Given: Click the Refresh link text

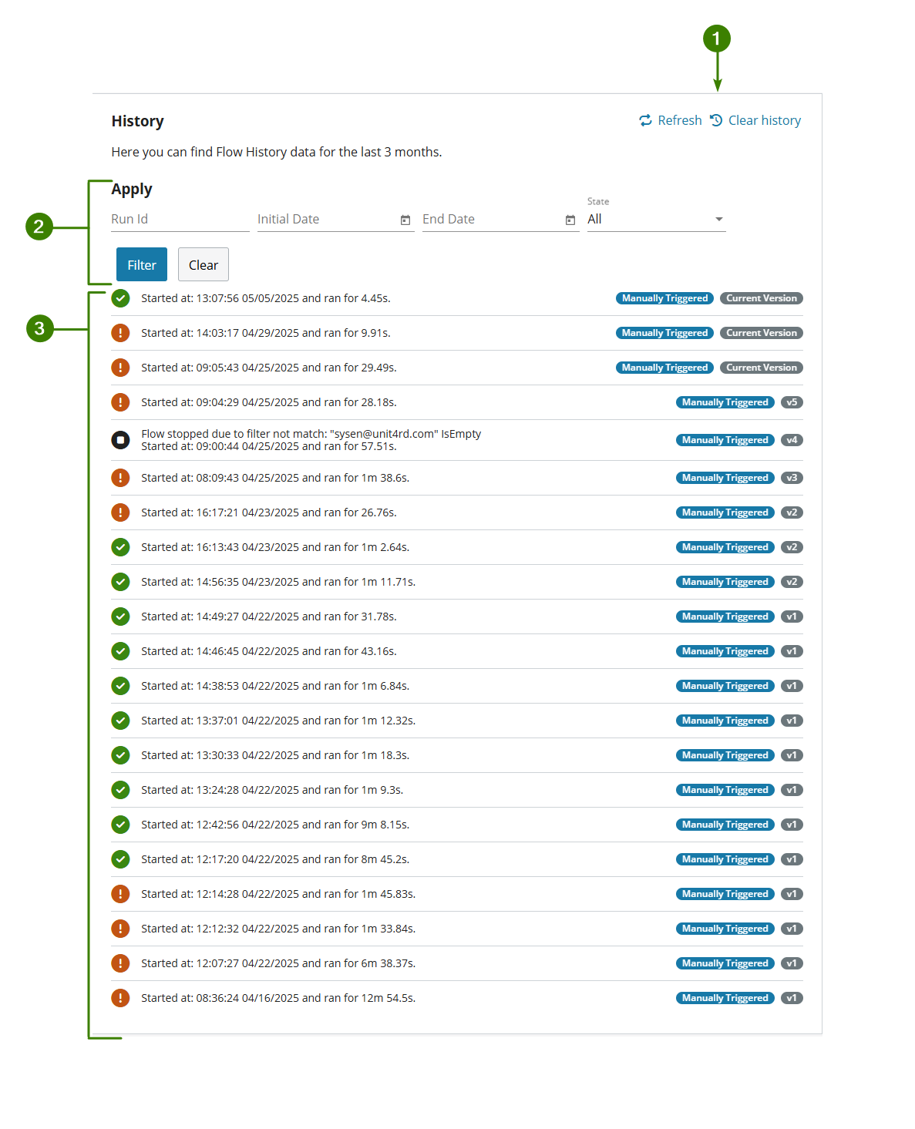Looking at the screenshot, I should pyautogui.click(x=679, y=120).
